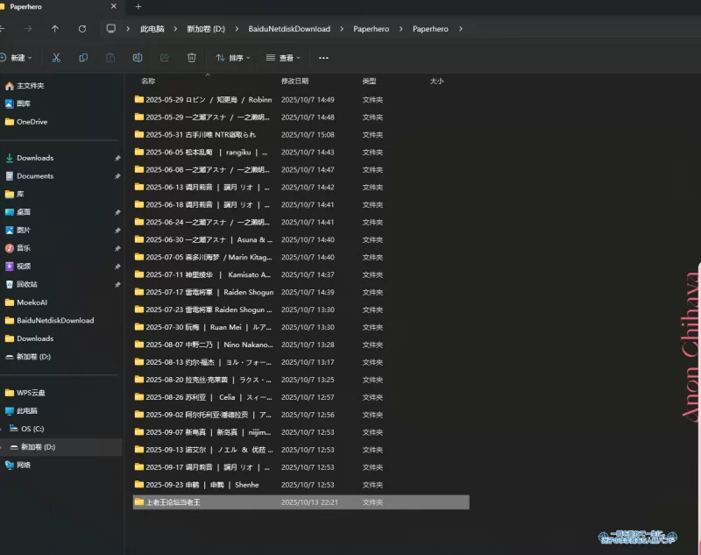Expand chevron after 此电脑 in address bar
The width and height of the screenshot is (701, 555).
click(175, 29)
